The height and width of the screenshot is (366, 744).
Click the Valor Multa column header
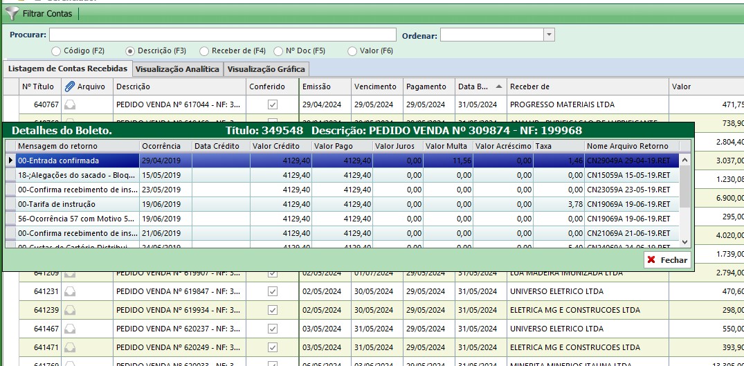pos(448,146)
